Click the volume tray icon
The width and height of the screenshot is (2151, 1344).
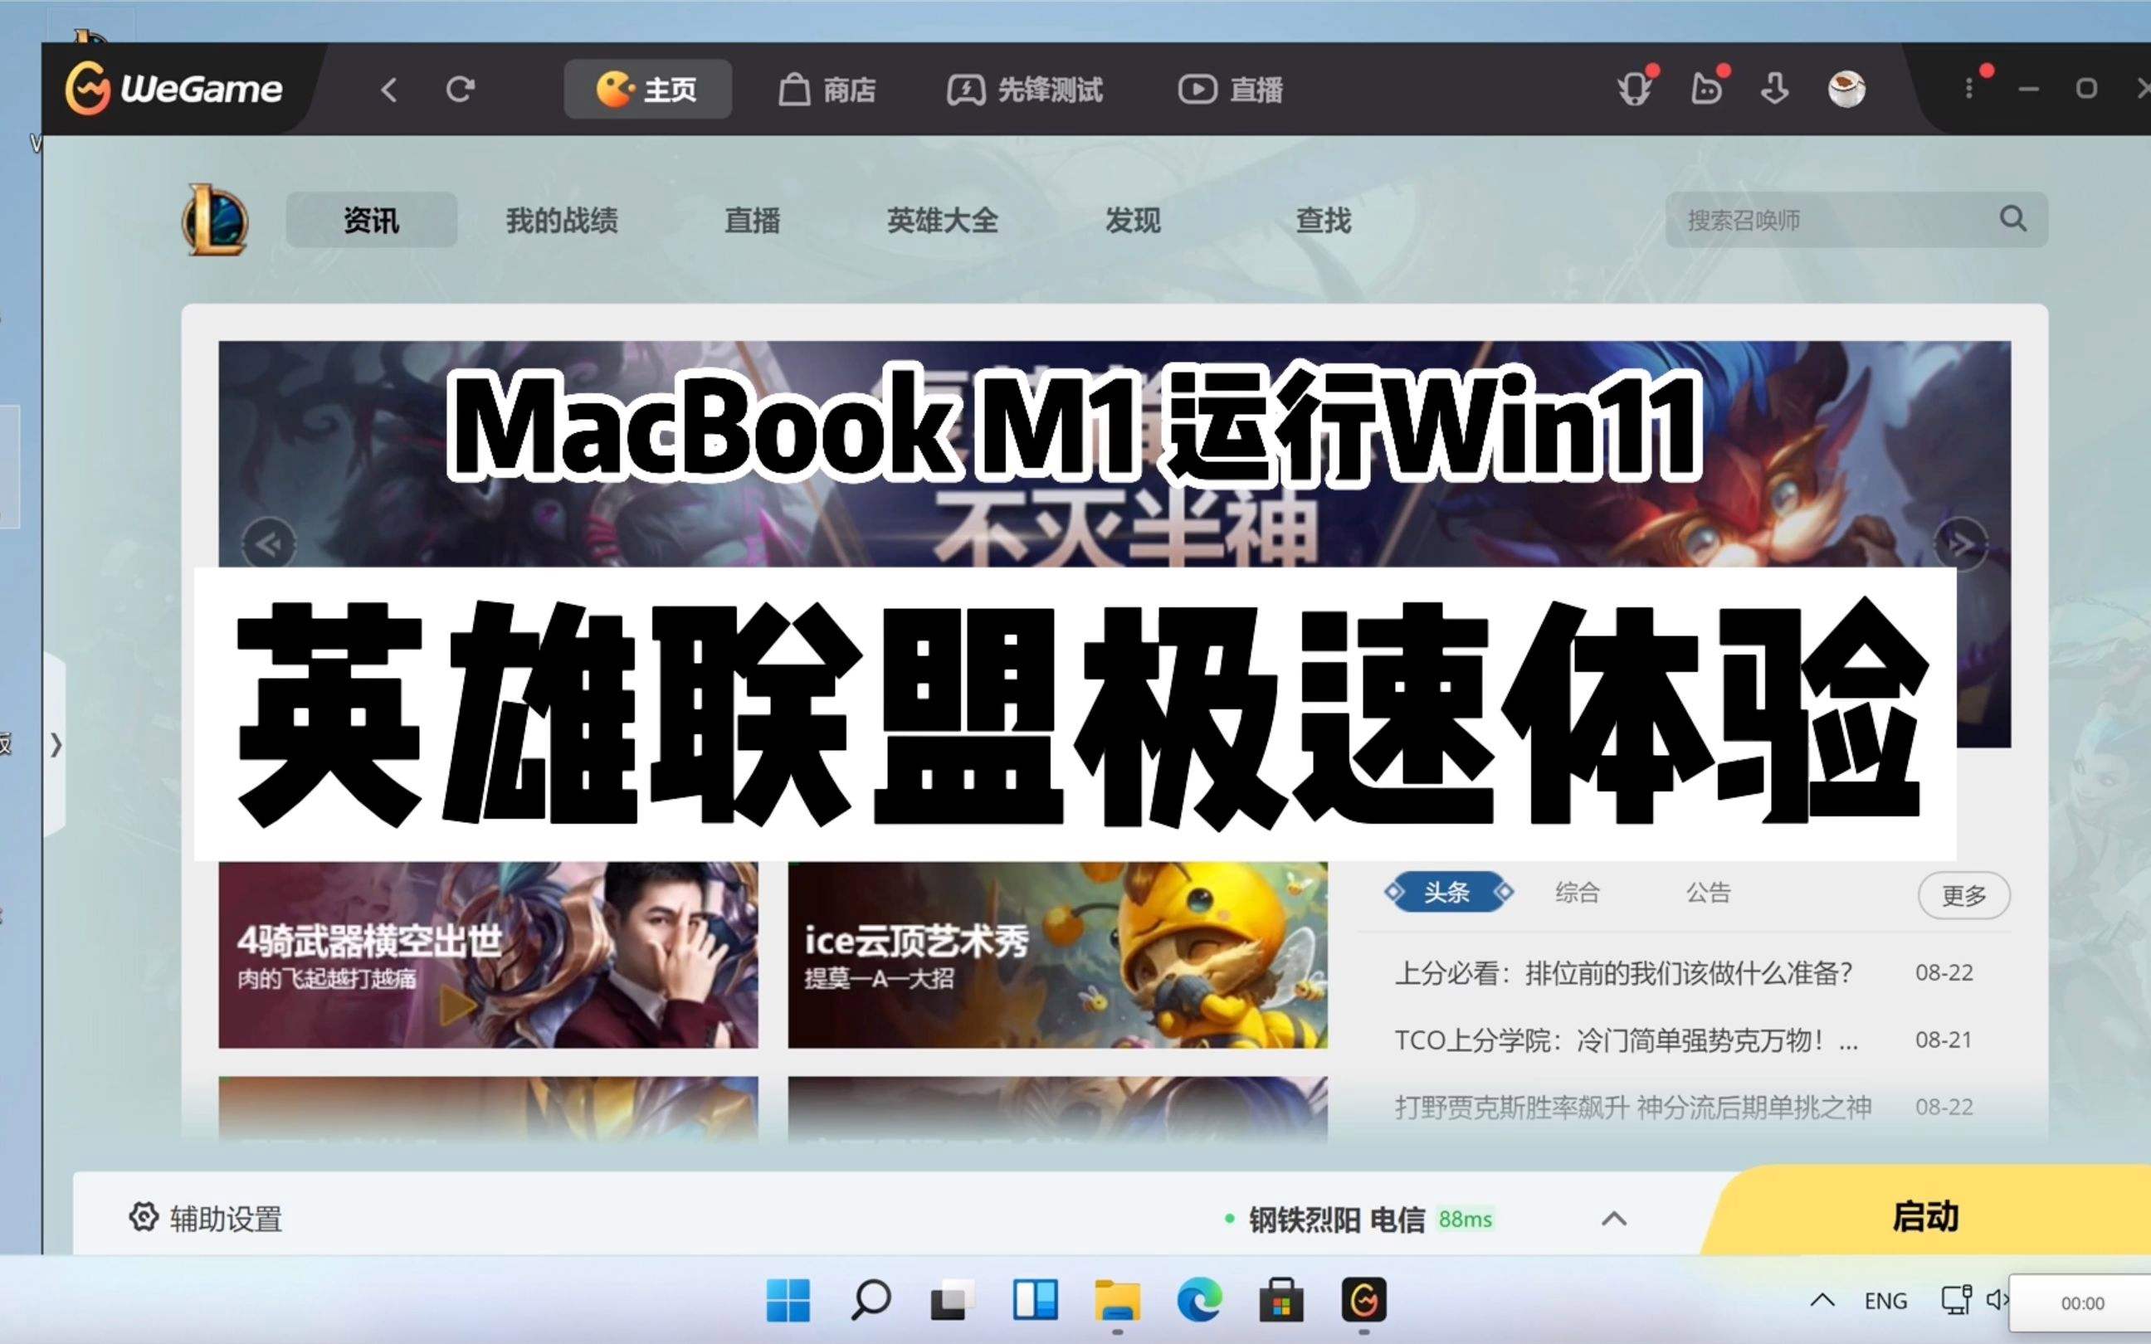click(x=1997, y=1301)
